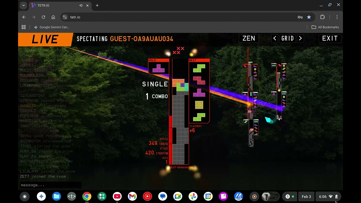Open the apps grid in bookmarks bar
The width and height of the screenshot is (361, 203).
coord(24,27)
